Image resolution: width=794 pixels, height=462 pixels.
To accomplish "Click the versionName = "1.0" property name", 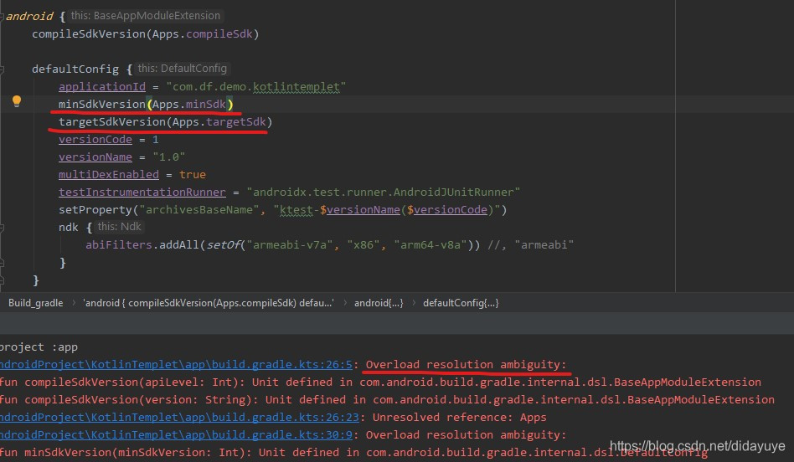I will [x=95, y=157].
